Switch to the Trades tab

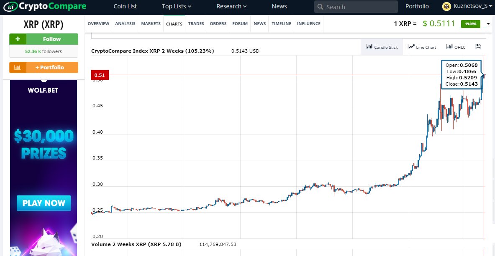coord(196,24)
